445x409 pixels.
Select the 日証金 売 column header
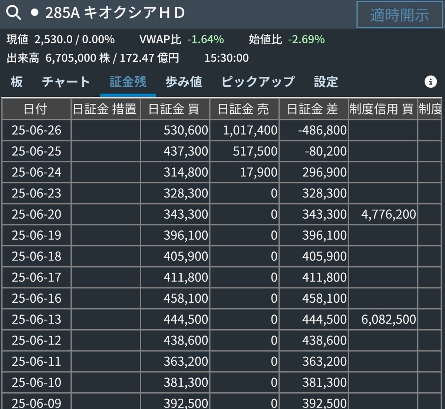tap(244, 109)
